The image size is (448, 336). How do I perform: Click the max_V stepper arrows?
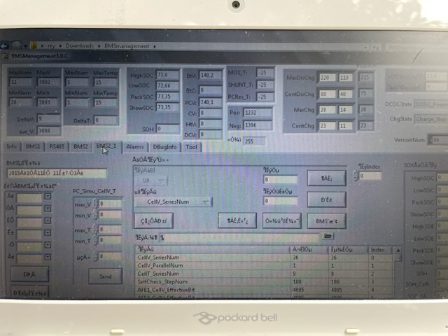(x=98, y=204)
